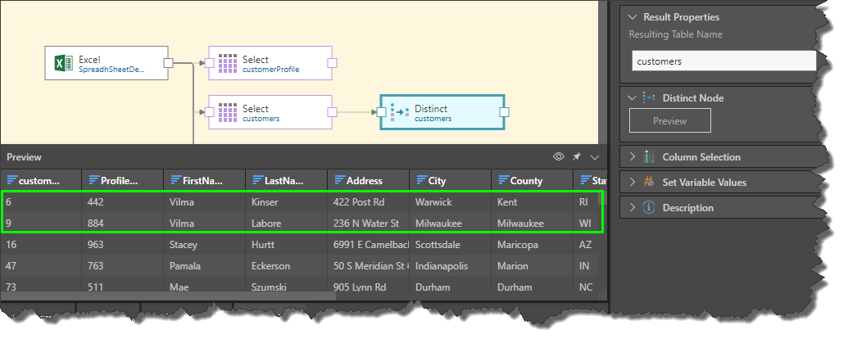Click the Distinct node output connector square

coord(505,113)
